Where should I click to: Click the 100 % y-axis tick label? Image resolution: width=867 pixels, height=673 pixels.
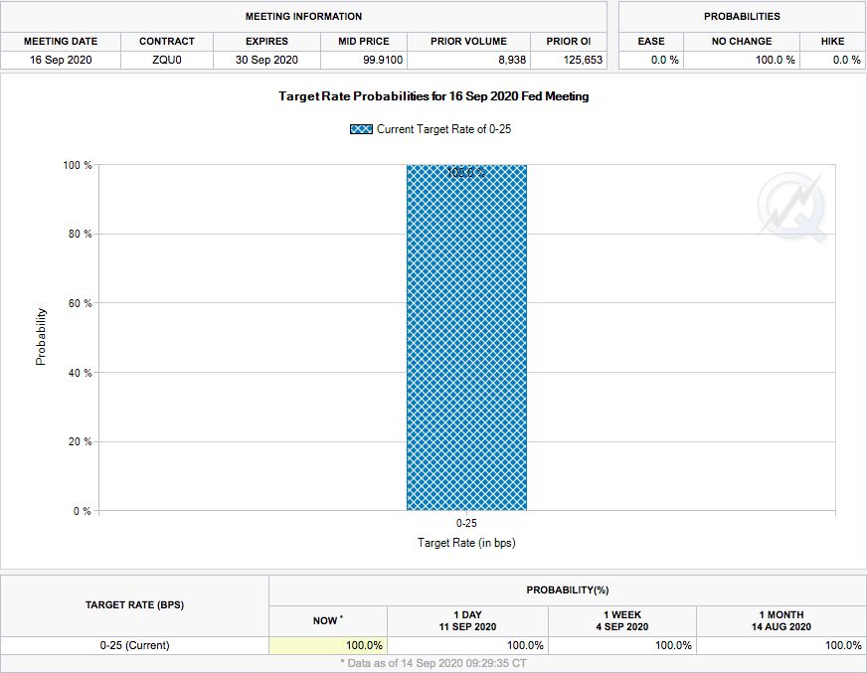pos(78,165)
